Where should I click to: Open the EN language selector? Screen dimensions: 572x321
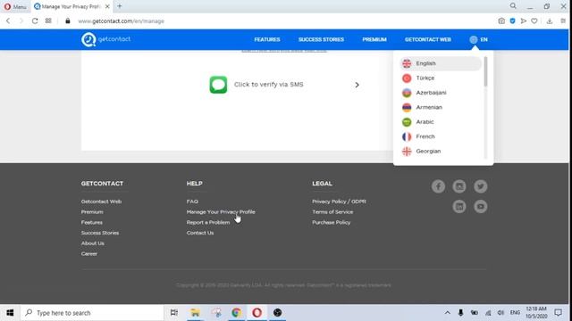coord(479,39)
